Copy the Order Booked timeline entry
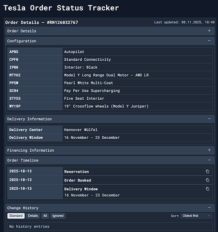The width and height of the screenshot is (218, 232). coord(207,180)
